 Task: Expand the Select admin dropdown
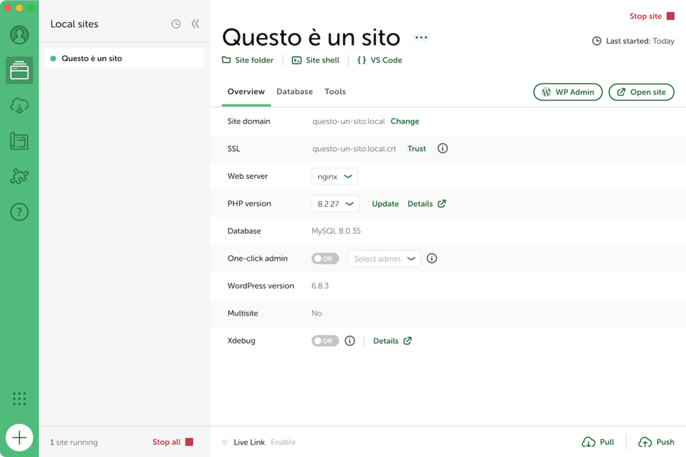(x=384, y=259)
